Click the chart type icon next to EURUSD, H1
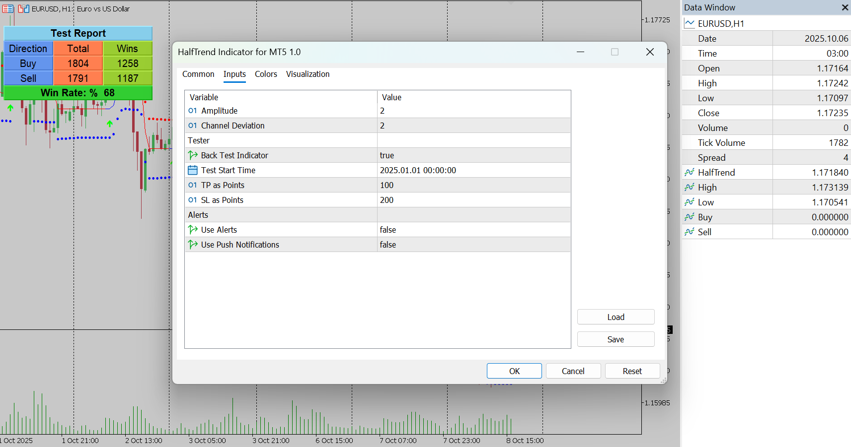The width and height of the screenshot is (851, 447). [x=23, y=8]
